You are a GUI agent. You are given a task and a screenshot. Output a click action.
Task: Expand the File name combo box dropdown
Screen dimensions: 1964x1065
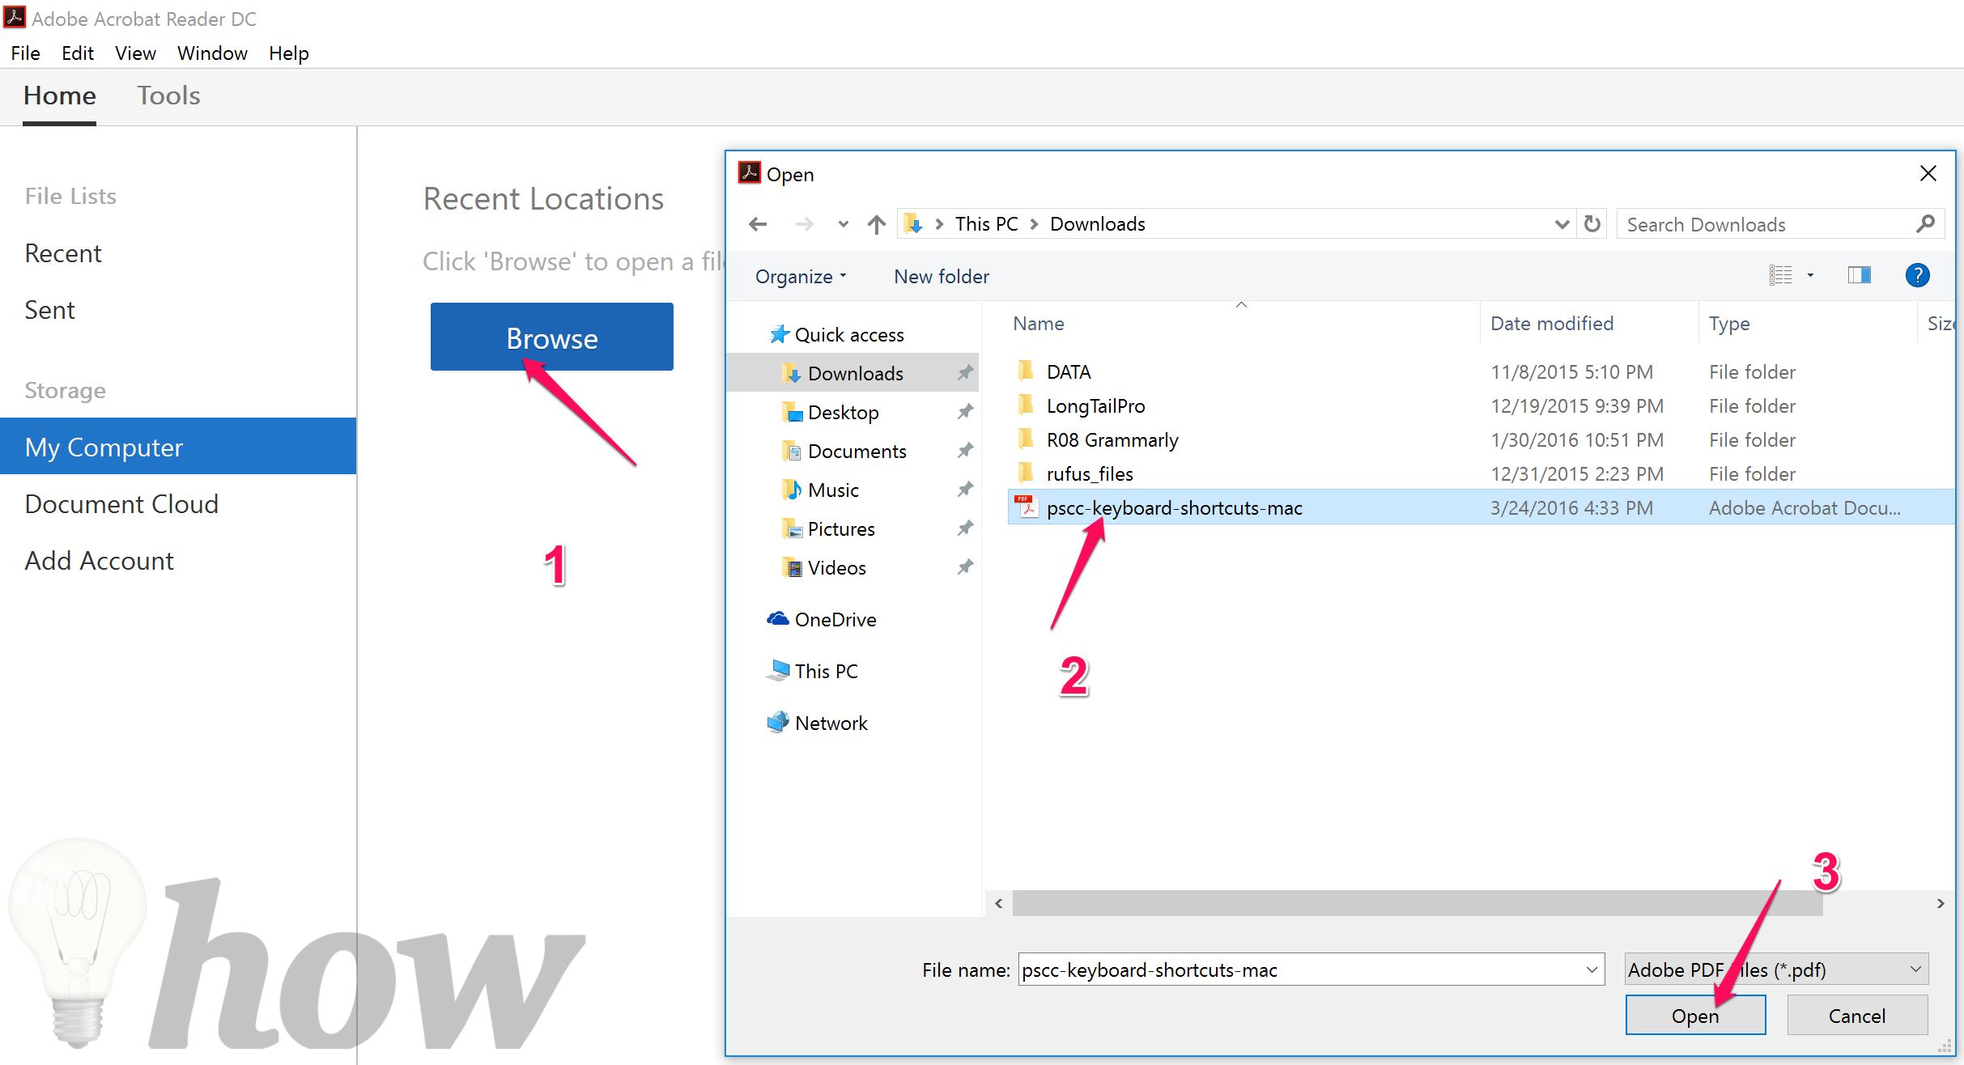[1592, 970]
